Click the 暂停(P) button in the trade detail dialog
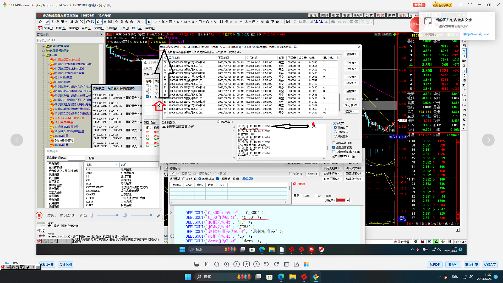This screenshot has height=283, width=503. tap(351, 54)
